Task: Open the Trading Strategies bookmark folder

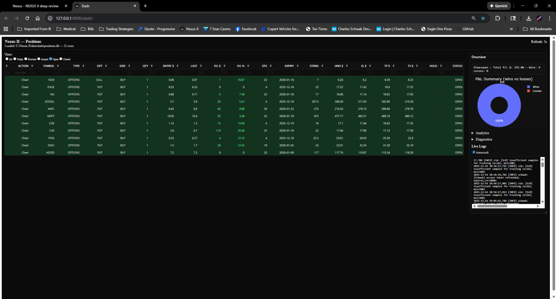Action: coord(116,29)
